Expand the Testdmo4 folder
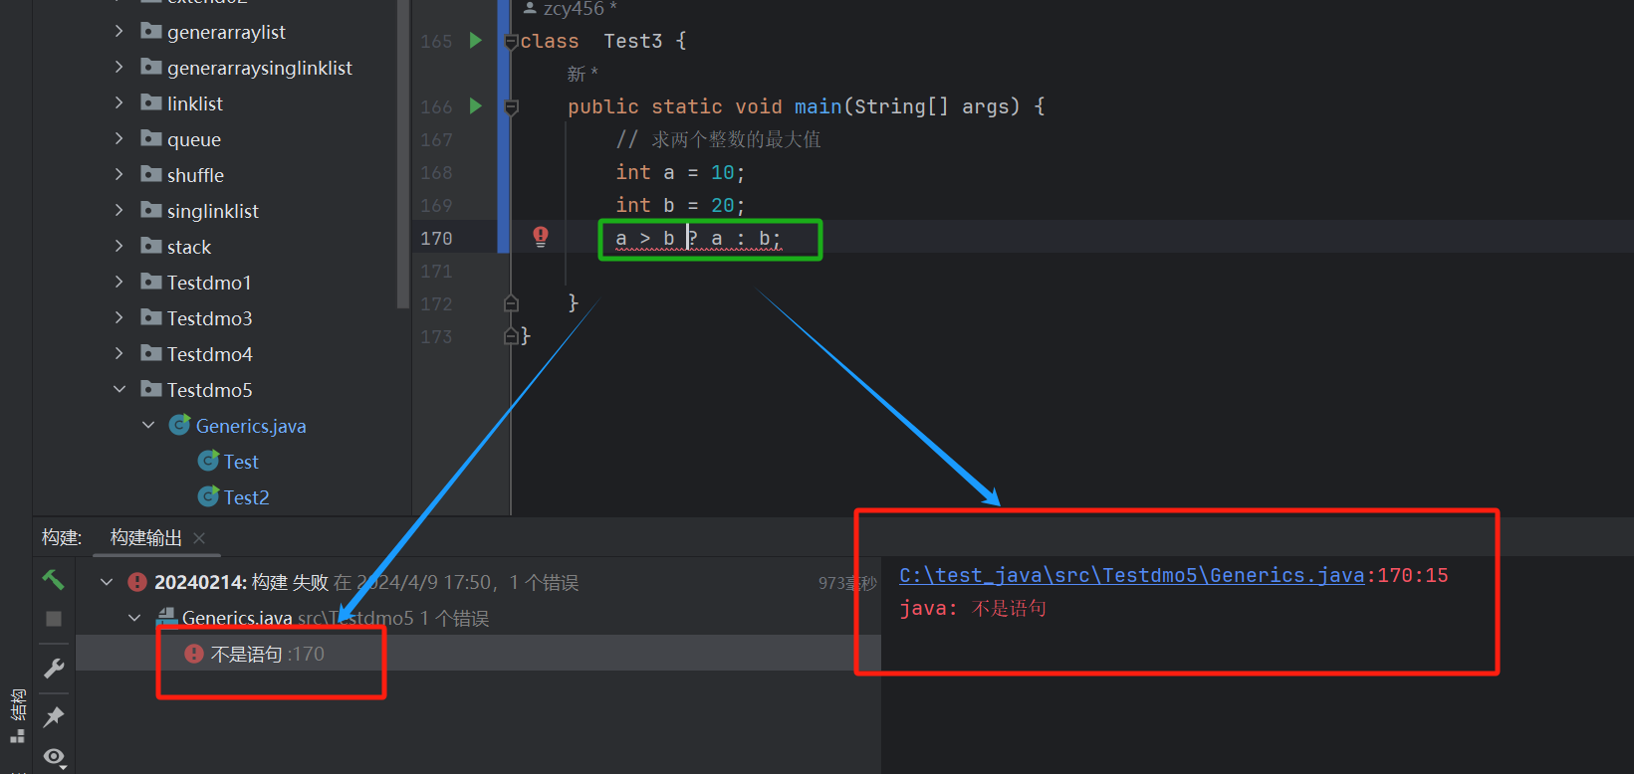Image resolution: width=1634 pixels, height=774 pixels. coord(119,354)
